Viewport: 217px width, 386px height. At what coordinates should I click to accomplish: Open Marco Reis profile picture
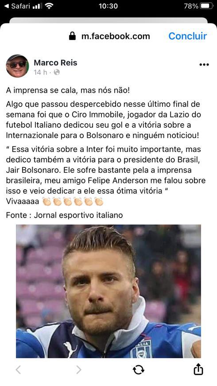(17, 66)
